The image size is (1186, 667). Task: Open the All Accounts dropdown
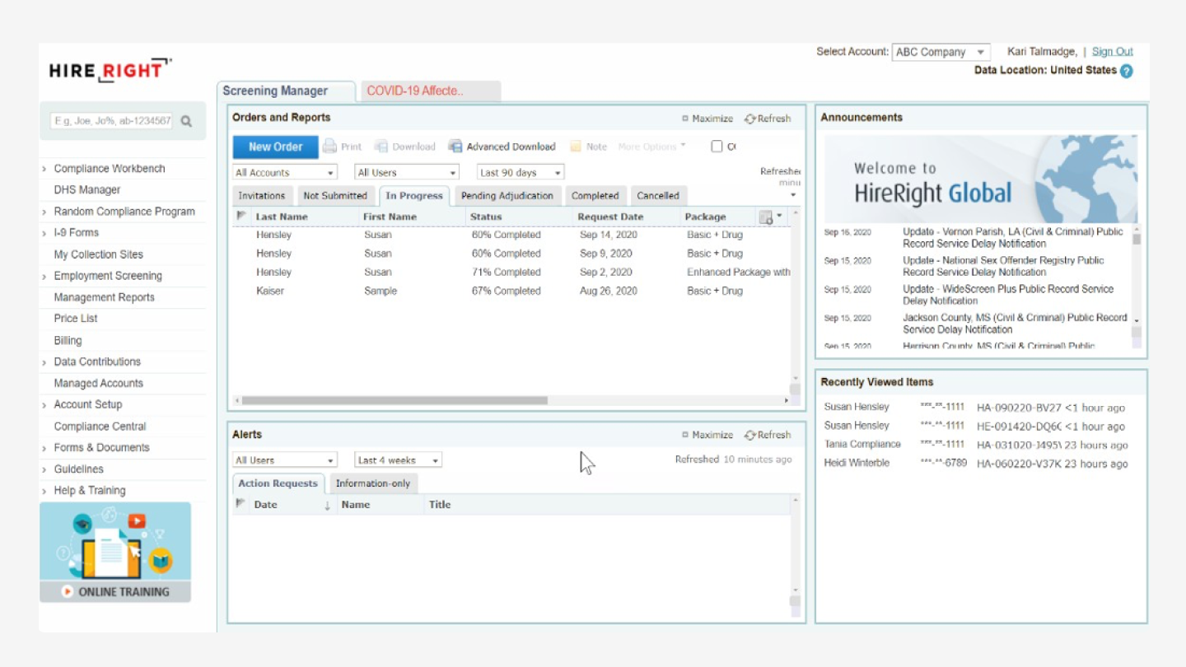[x=284, y=173]
